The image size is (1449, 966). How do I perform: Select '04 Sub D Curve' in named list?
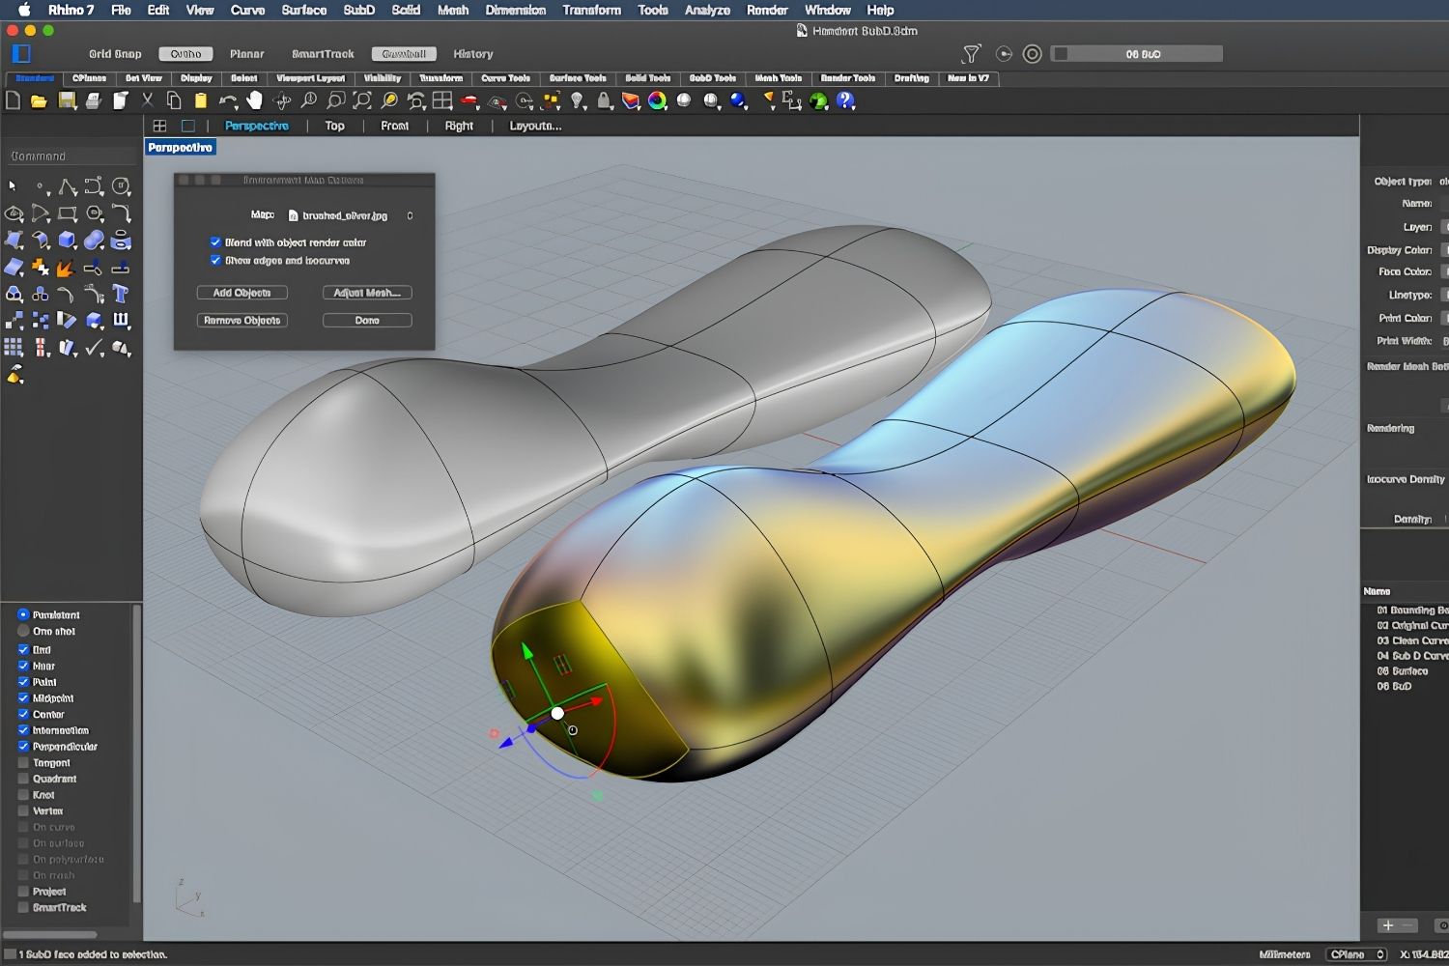1412,656
